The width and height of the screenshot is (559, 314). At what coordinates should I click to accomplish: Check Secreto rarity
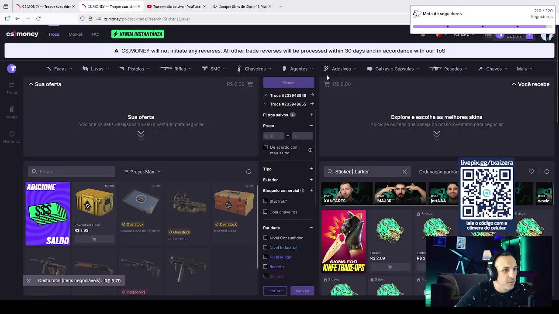coord(265,276)
